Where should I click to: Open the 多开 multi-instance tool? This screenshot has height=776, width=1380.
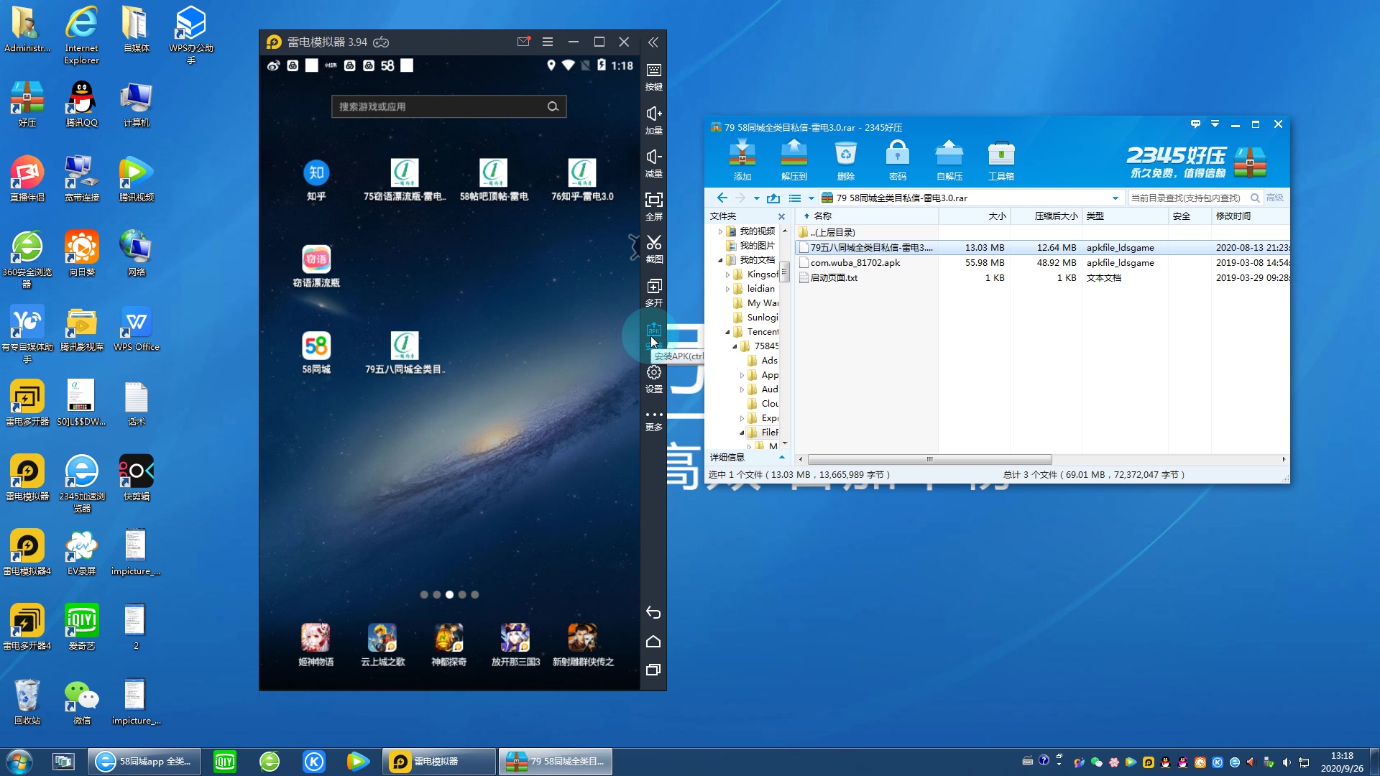tap(653, 287)
